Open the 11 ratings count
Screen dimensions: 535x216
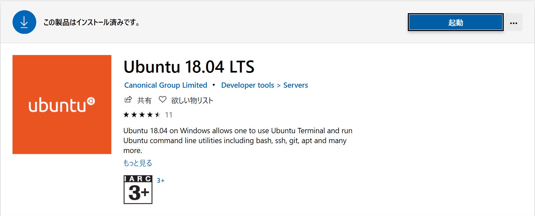[x=169, y=115]
